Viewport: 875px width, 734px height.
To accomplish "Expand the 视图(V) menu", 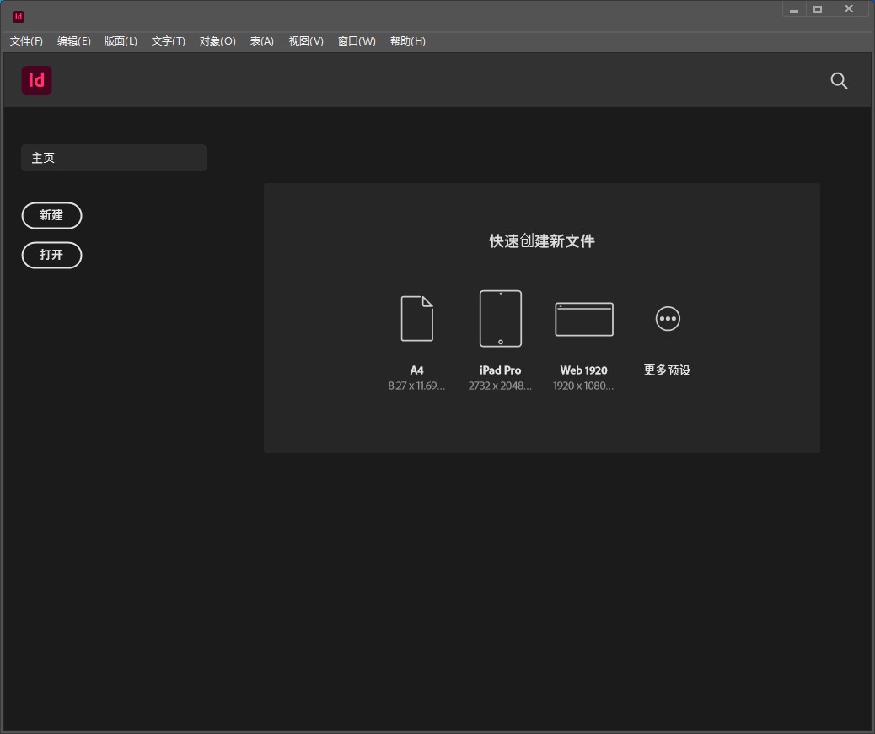I will point(306,41).
